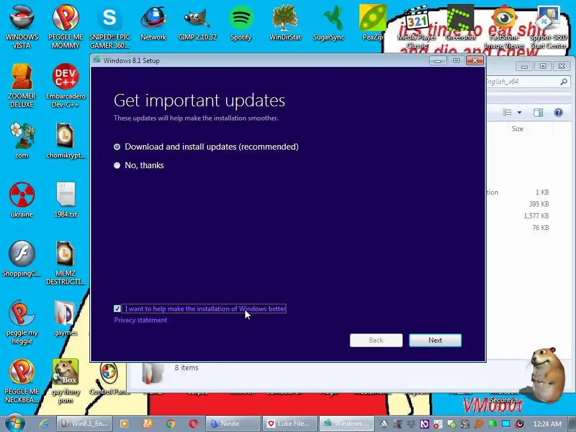Open ZOOMER DELUXE desktop icon

point(22,85)
